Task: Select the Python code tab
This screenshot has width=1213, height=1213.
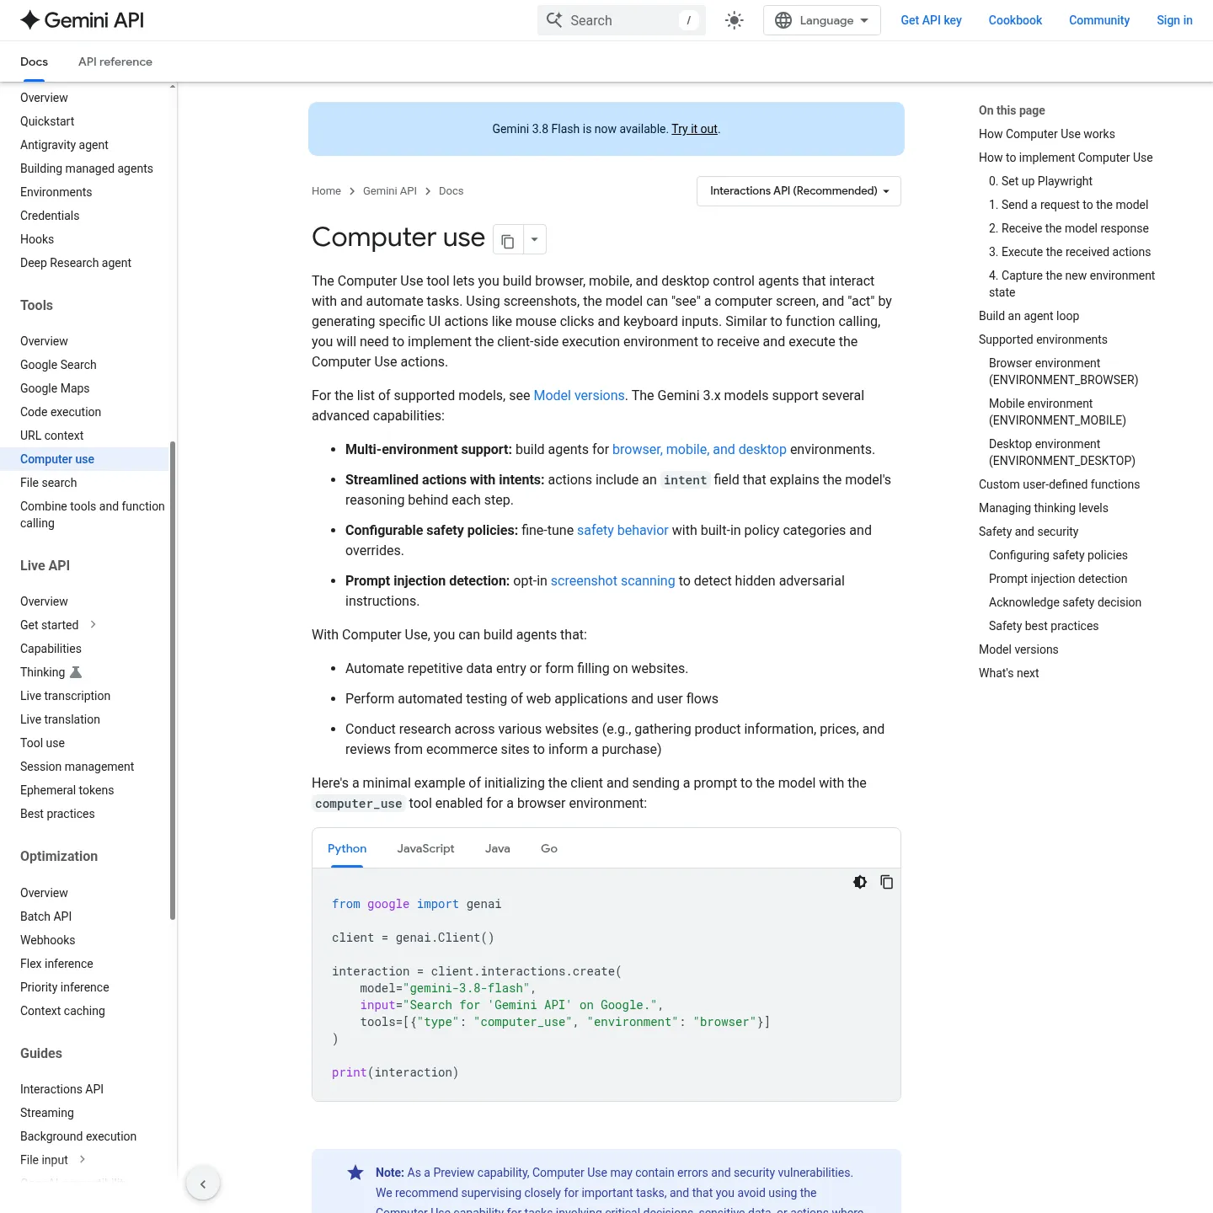Action: click(x=347, y=848)
